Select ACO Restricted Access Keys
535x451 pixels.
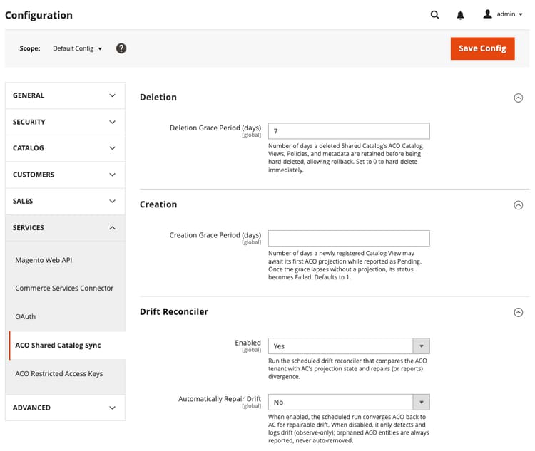pyautogui.click(x=59, y=373)
